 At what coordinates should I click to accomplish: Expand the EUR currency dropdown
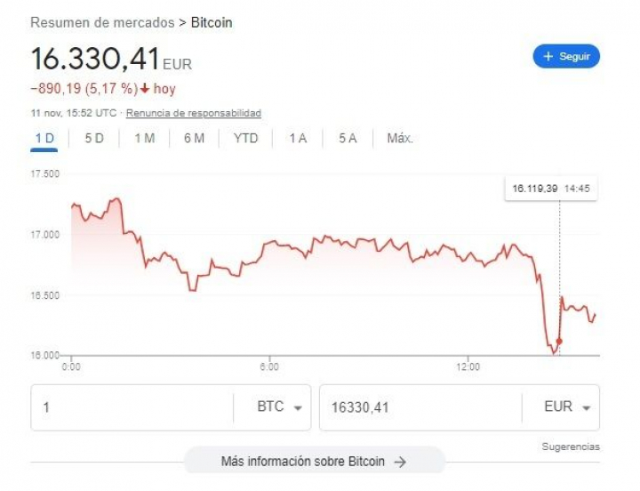click(x=566, y=407)
